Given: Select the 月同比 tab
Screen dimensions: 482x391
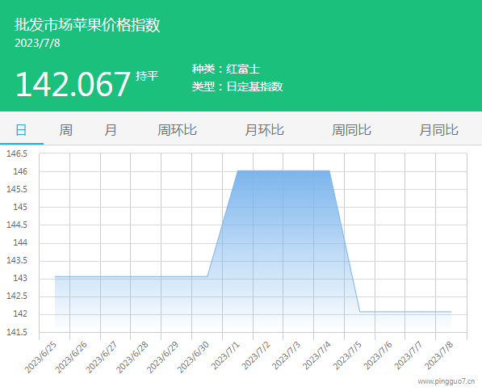Looking at the screenshot, I should pos(438,130).
